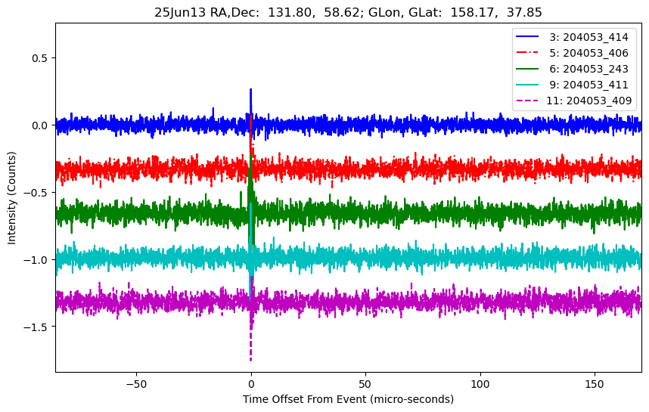Click the magenta dashed line sample in legend
This screenshot has width=649, height=412.
click(527, 101)
